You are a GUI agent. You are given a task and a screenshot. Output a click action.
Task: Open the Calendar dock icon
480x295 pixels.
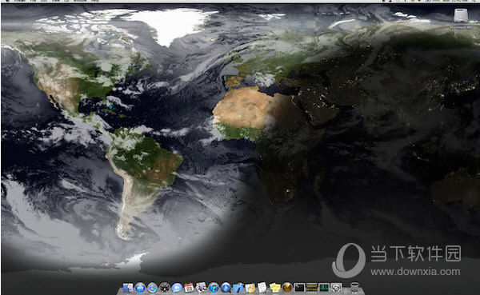tap(189, 288)
